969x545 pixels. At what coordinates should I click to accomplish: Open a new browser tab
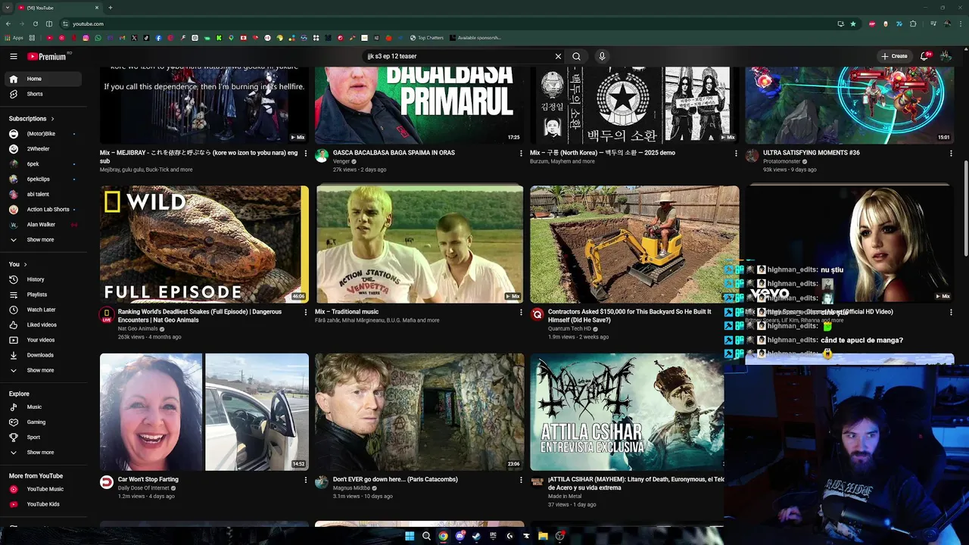click(x=110, y=8)
